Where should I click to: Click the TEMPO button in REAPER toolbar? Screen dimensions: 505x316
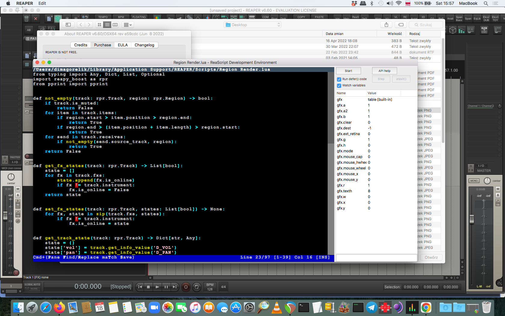click(103, 17)
